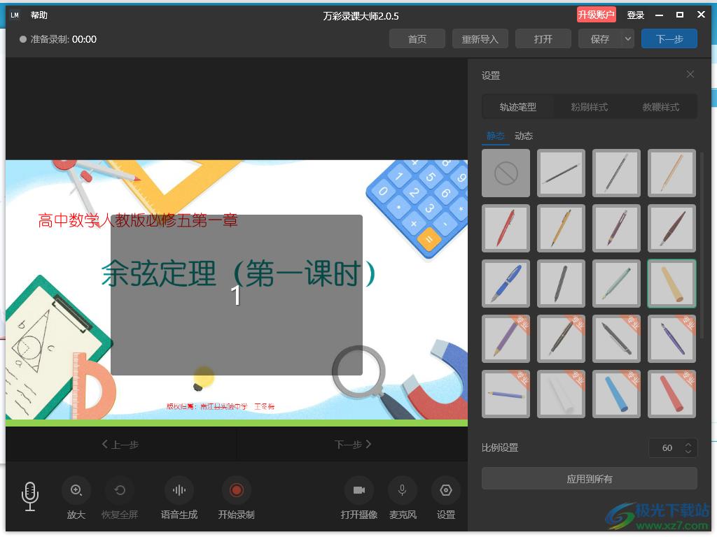Viewport: 717px width, 537px height.
Task: Choose the blue ballpoint pen style
Action: [506, 283]
